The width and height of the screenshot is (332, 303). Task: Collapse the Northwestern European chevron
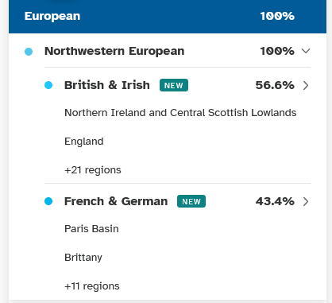pyautogui.click(x=306, y=51)
